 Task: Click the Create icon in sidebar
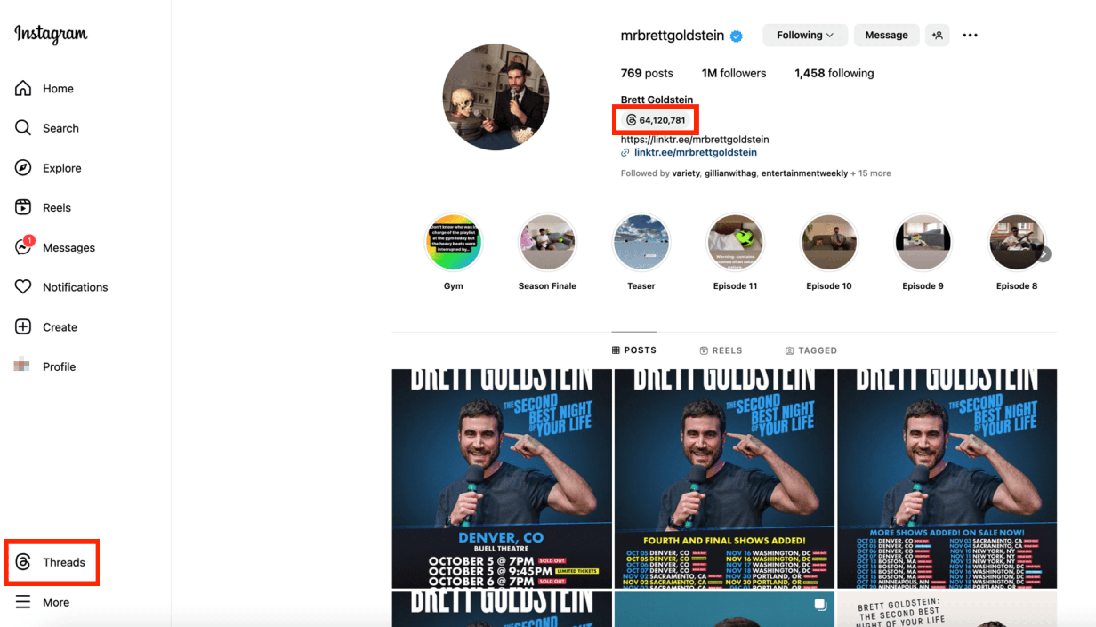(23, 327)
